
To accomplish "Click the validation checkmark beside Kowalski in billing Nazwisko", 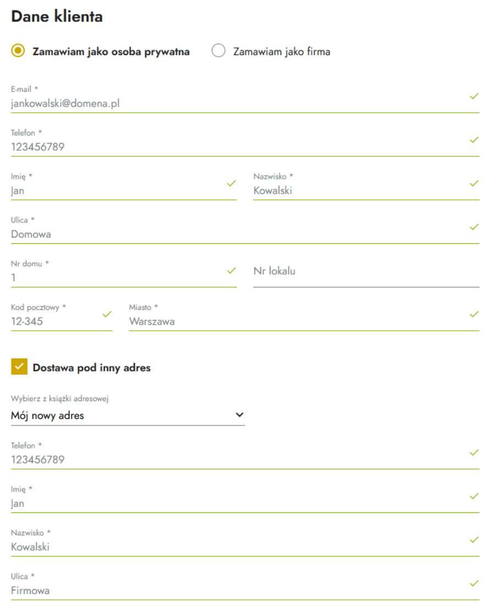I will tap(474, 183).
